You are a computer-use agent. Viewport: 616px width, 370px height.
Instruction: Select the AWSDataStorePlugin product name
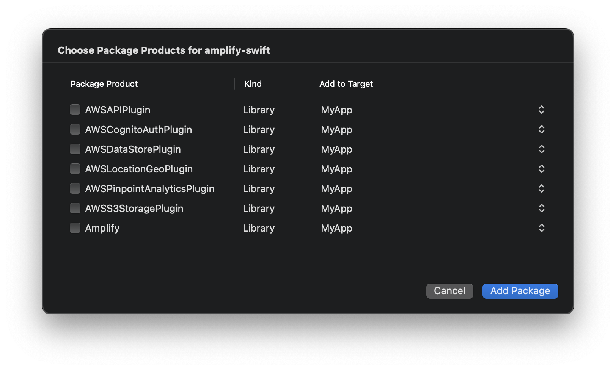133,149
